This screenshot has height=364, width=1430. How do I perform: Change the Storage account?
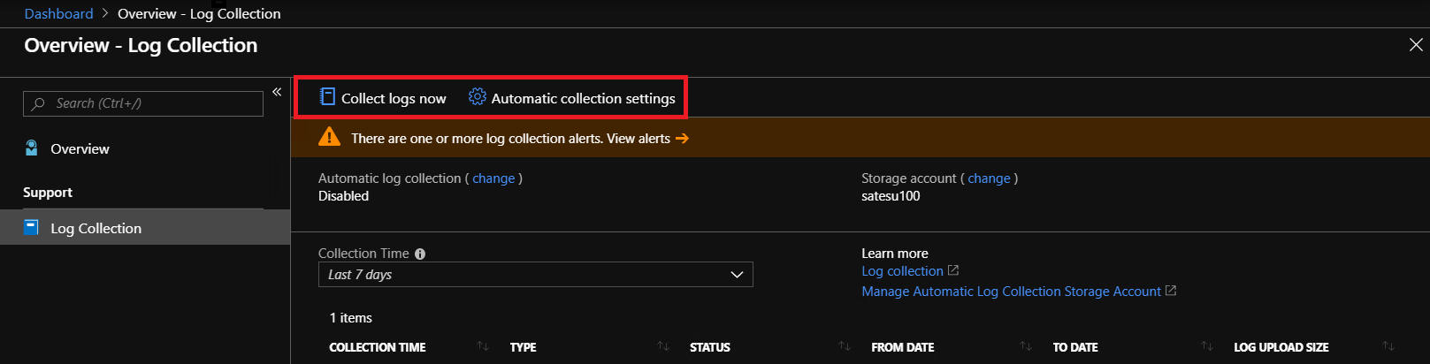click(989, 178)
